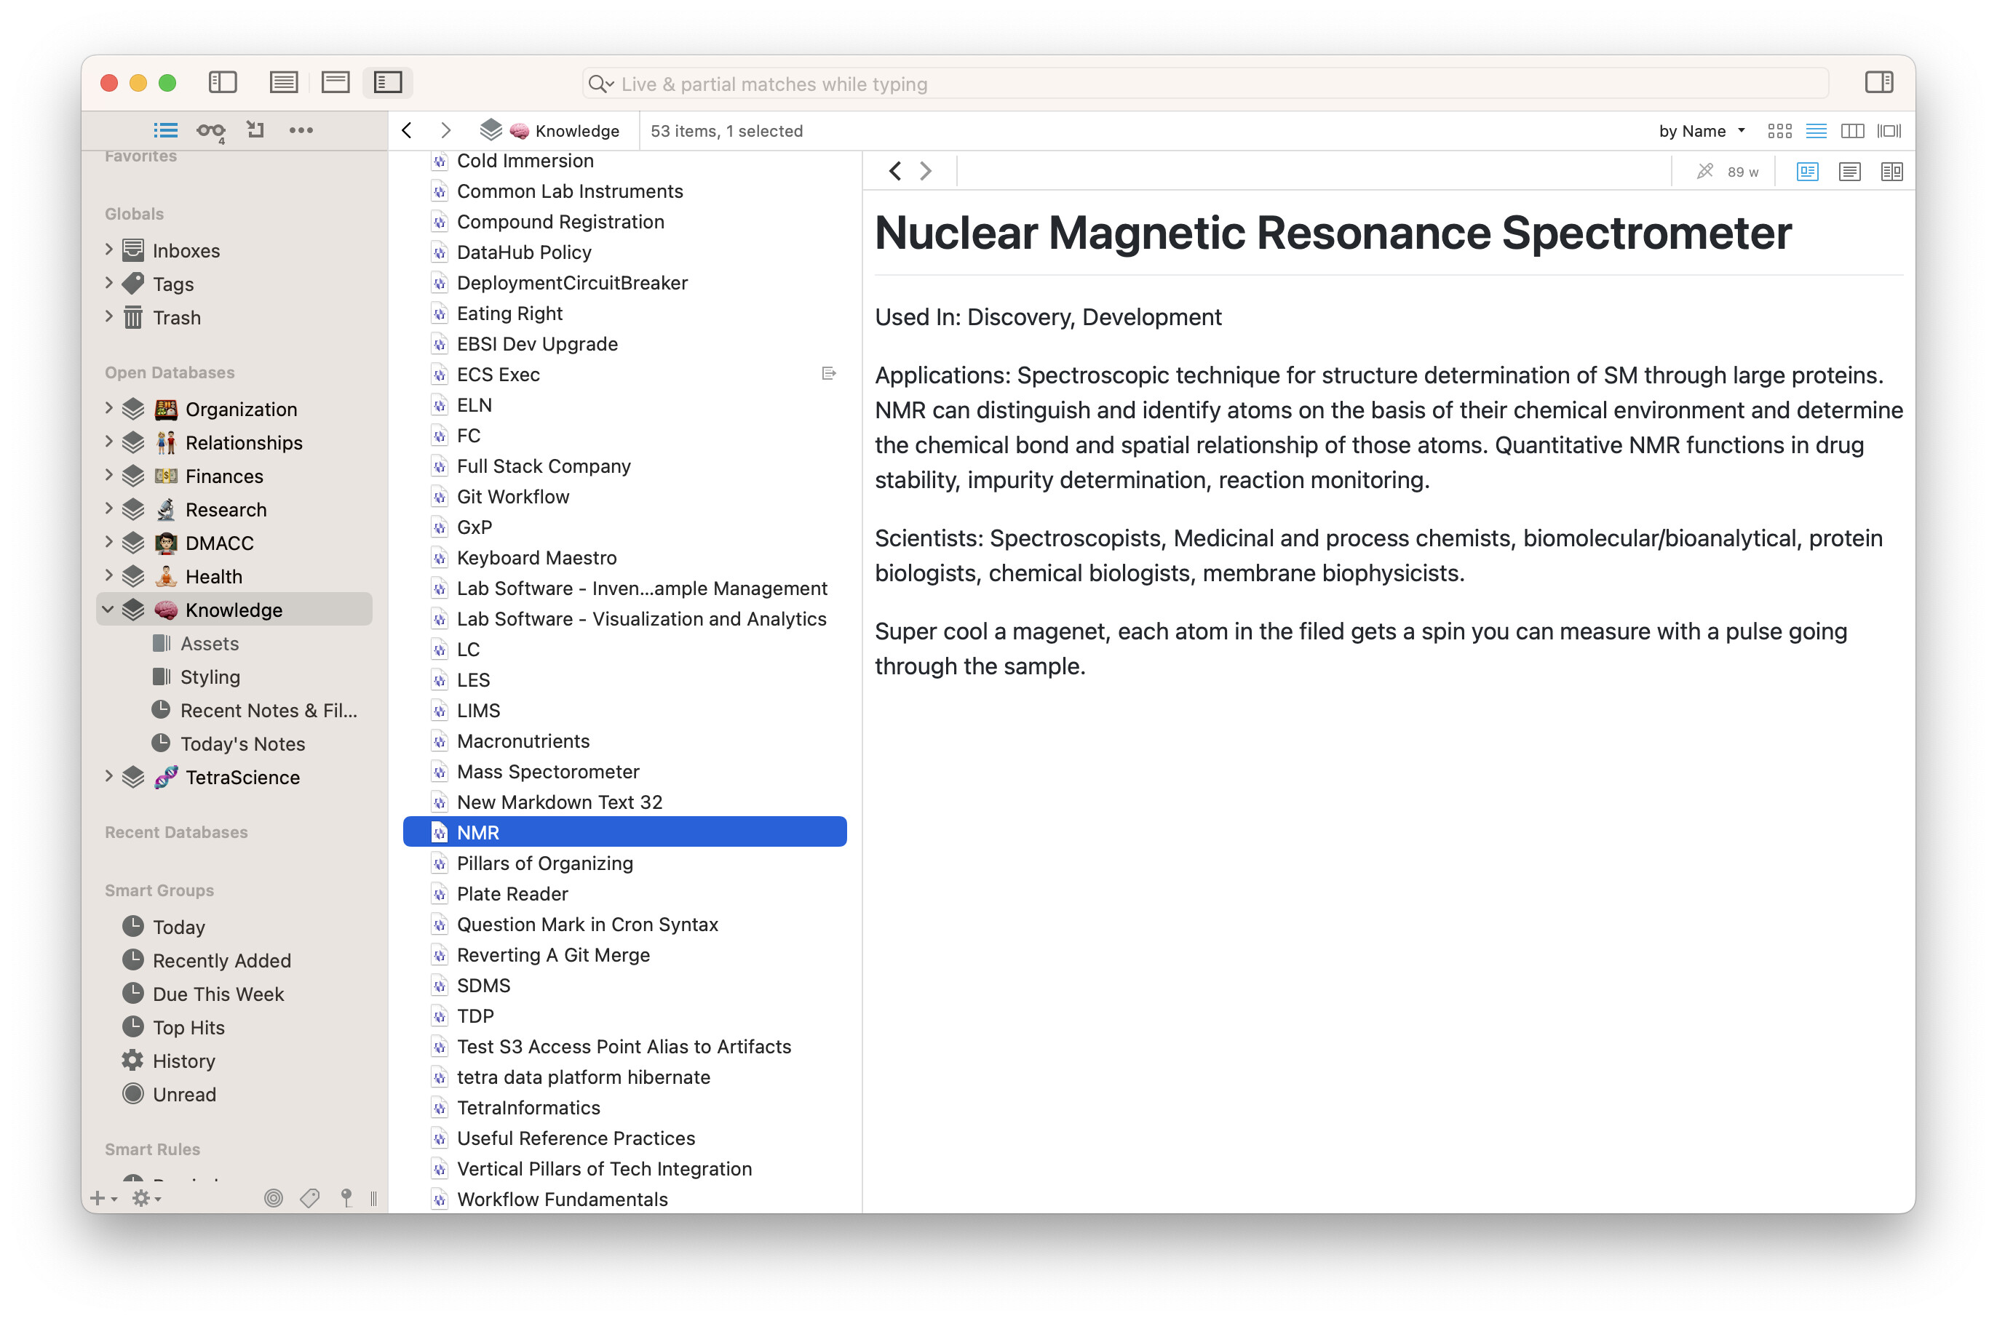Switch view to columns mode
The image size is (1997, 1321).
[1852, 131]
